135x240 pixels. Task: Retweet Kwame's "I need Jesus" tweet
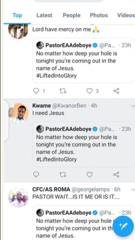pyautogui.click(x=63, y=175)
